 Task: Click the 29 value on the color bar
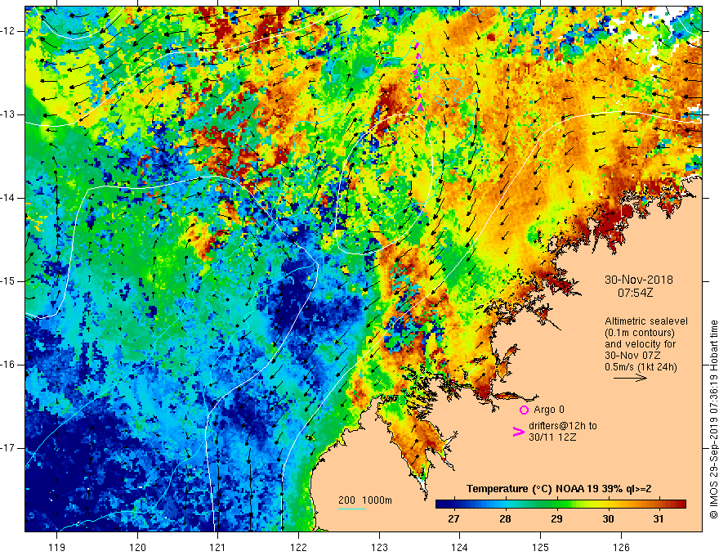click(x=556, y=519)
